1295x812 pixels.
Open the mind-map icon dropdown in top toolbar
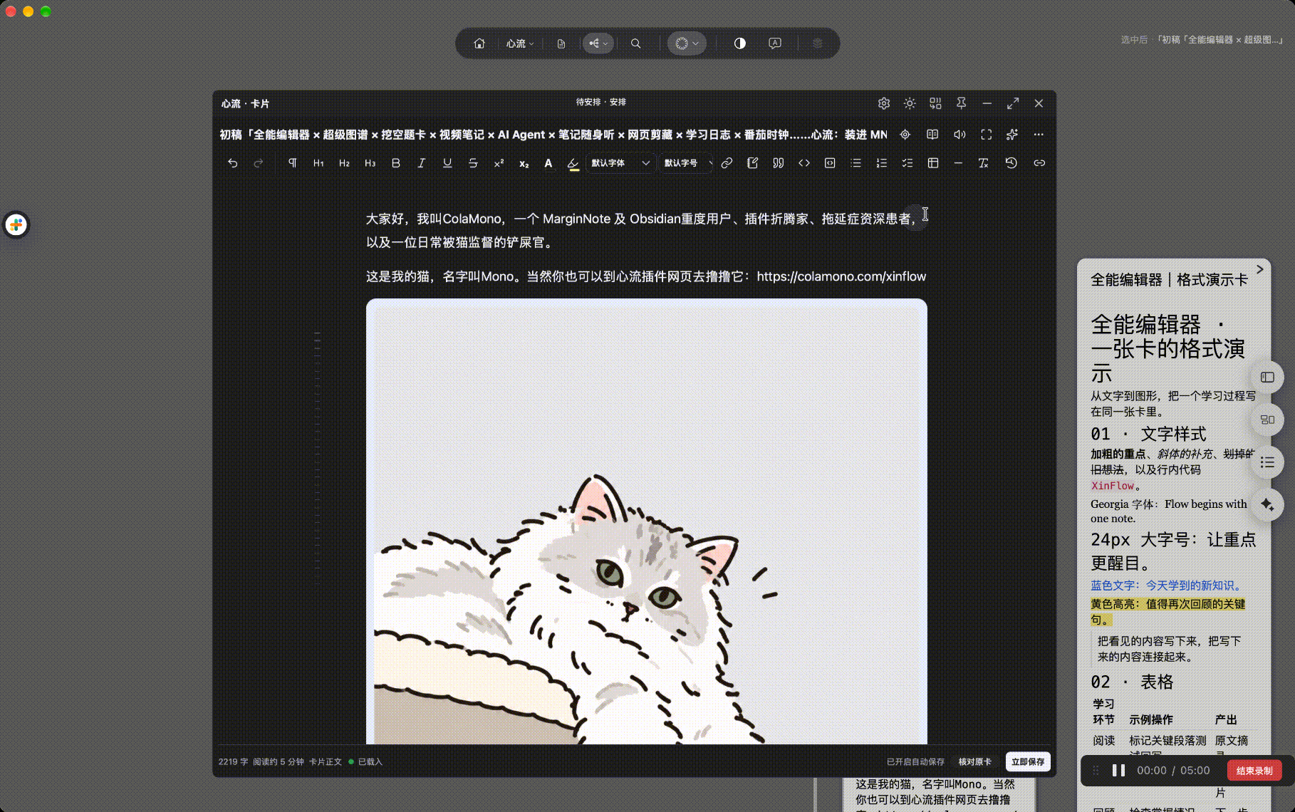coord(598,43)
